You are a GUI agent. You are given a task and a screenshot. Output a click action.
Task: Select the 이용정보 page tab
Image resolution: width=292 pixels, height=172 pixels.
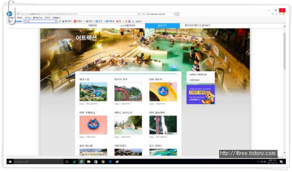click(93, 26)
